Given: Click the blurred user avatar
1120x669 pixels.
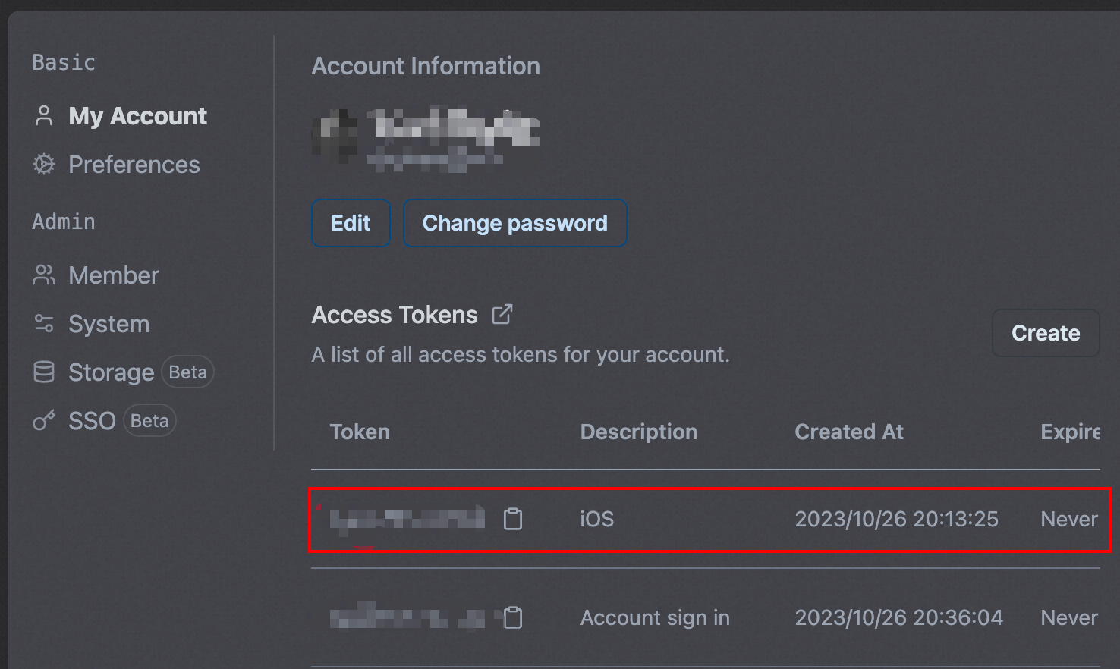Looking at the screenshot, I should (335, 137).
